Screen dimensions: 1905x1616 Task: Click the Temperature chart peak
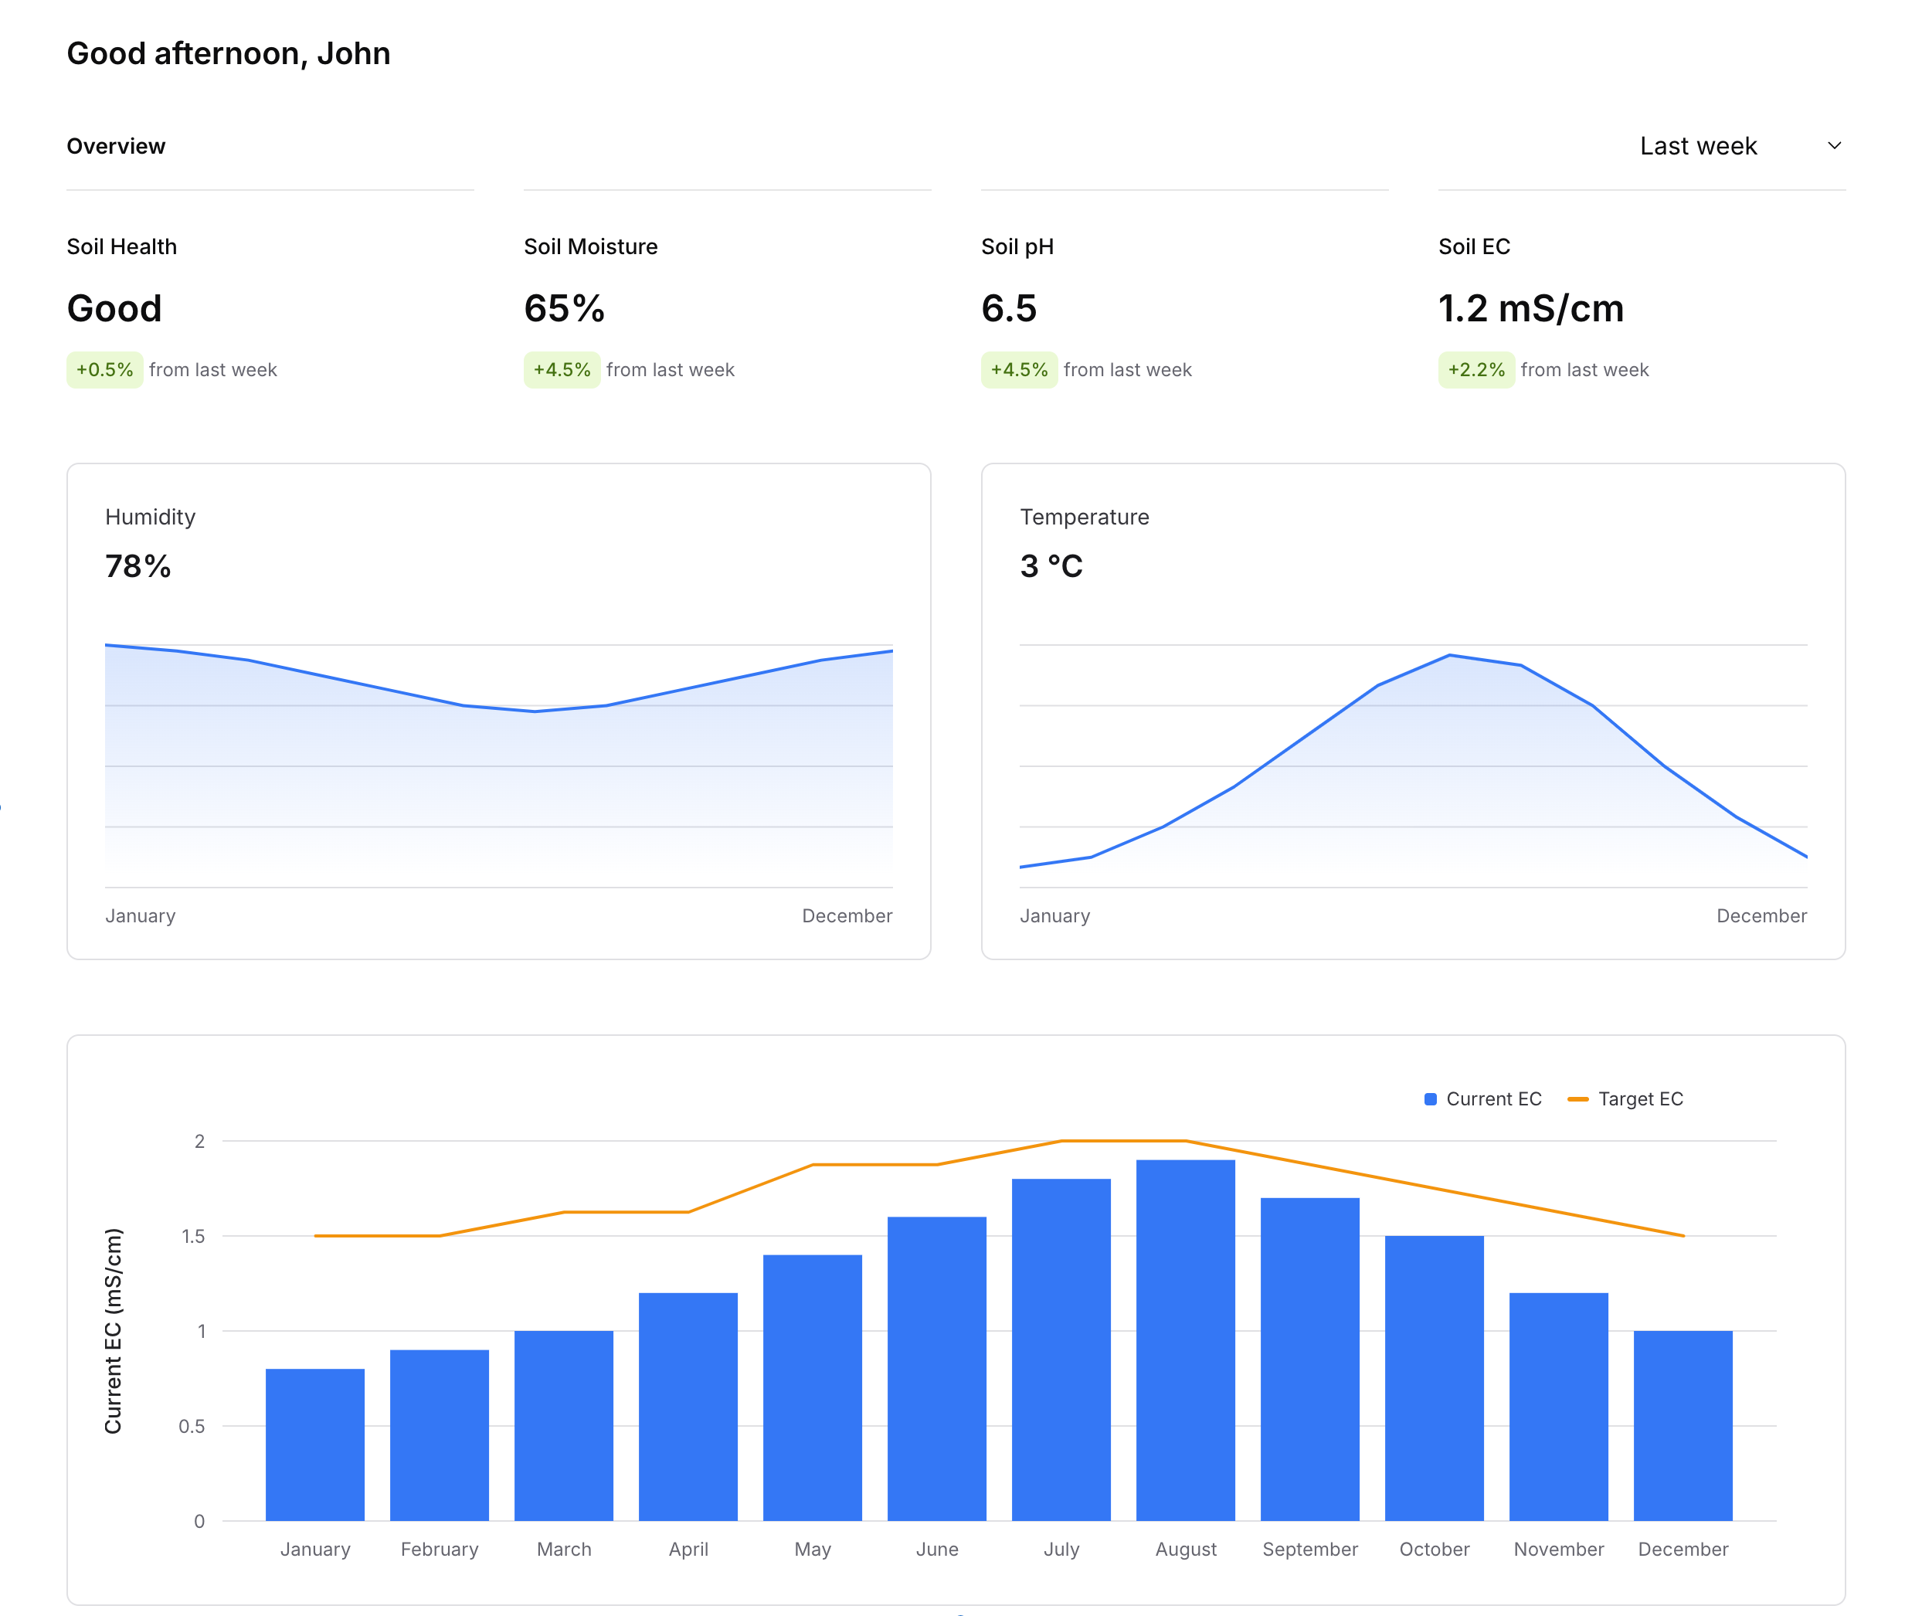1448,656
